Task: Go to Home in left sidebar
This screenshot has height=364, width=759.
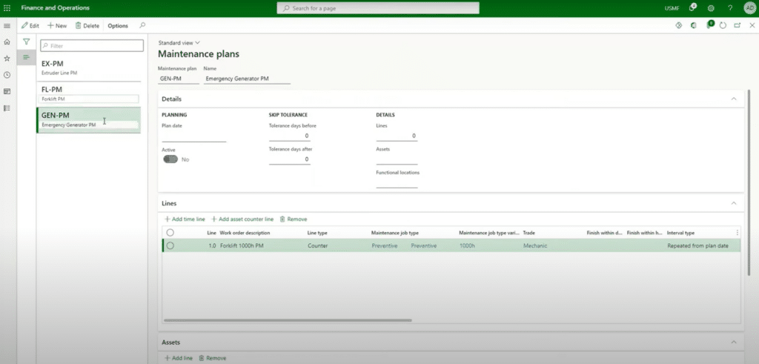Action: (7, 42)
